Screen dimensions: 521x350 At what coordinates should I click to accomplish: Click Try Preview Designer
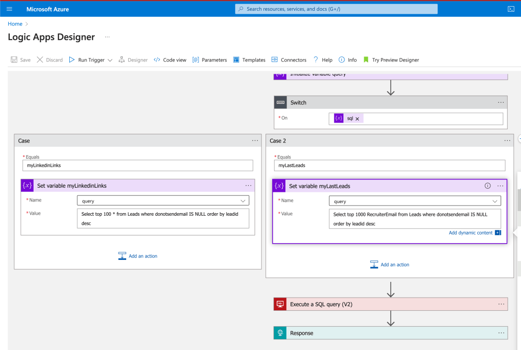coord(391,60)
